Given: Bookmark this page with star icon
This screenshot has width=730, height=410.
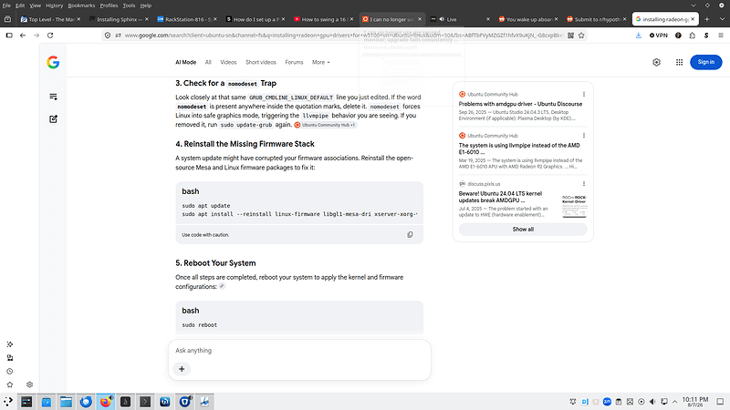Looking at the screenshot, I should [581, 36].
